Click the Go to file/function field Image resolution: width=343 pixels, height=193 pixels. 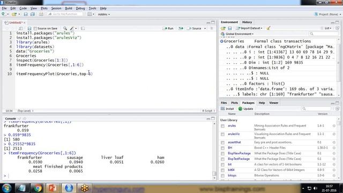(65, 14)
